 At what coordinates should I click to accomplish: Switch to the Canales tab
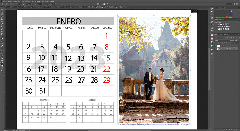[221, 35]
